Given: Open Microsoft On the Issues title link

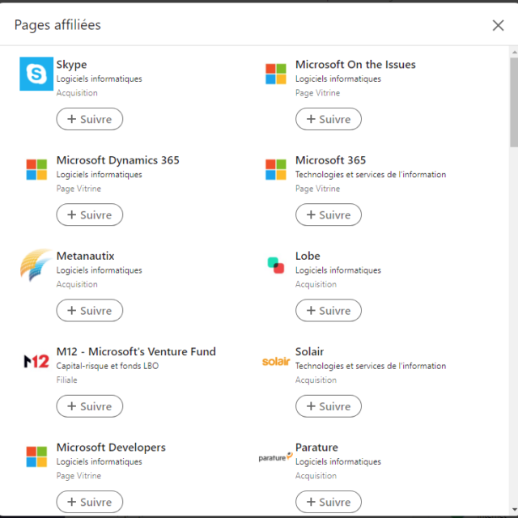Looking at the screenshot, I should pos(355,65).
